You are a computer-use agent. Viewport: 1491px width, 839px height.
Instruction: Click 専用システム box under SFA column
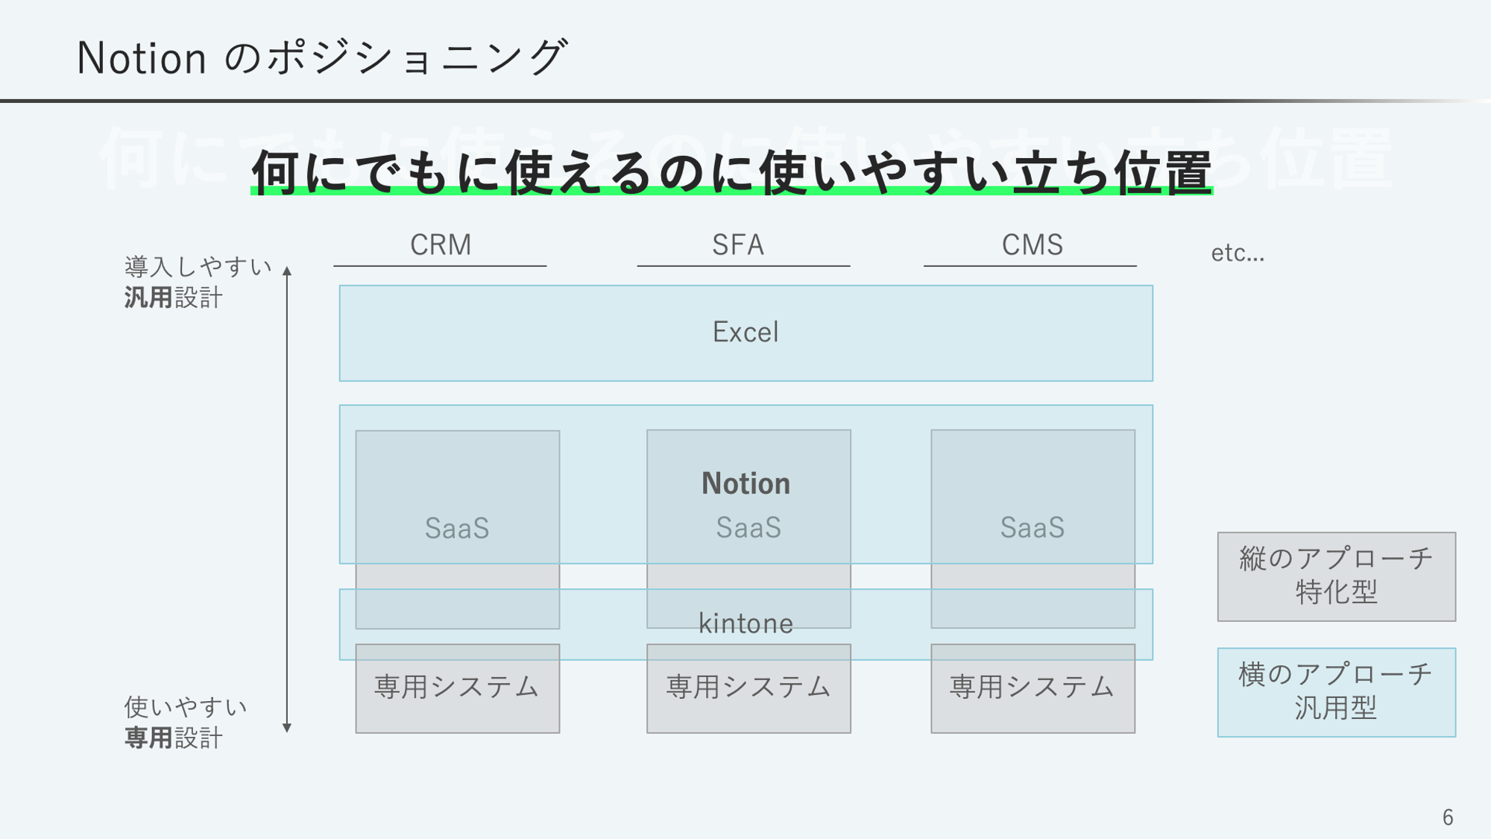748,688
